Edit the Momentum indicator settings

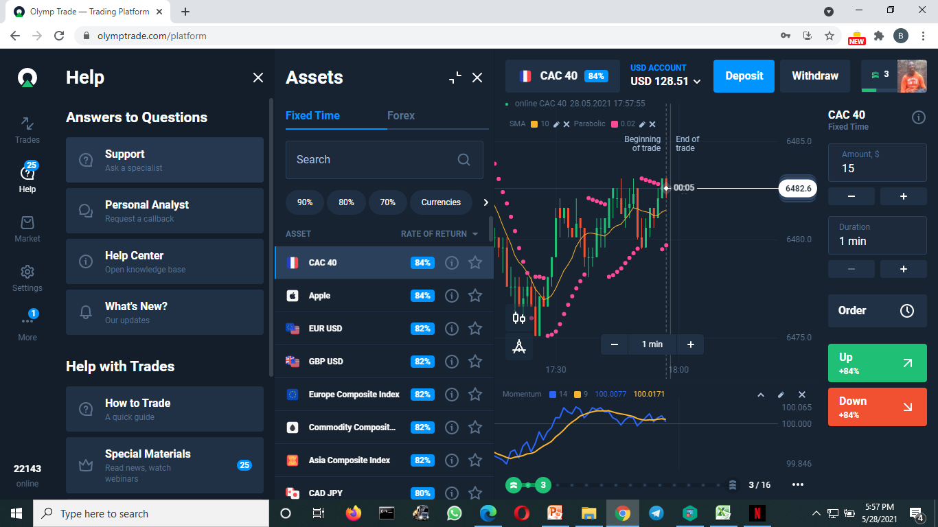tap(781, 395)
